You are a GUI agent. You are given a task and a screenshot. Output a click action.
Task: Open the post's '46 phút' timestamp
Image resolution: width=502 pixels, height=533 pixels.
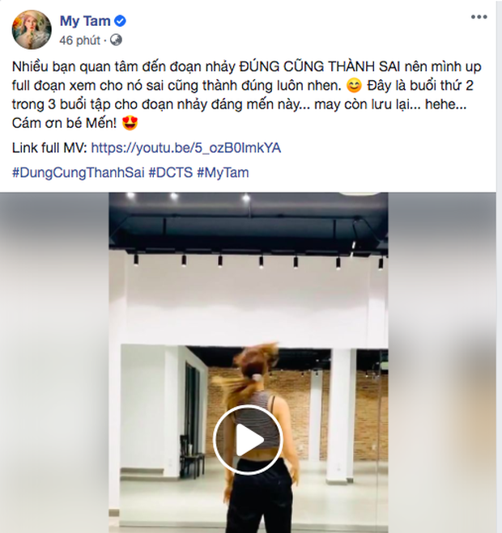click(79, 40)
